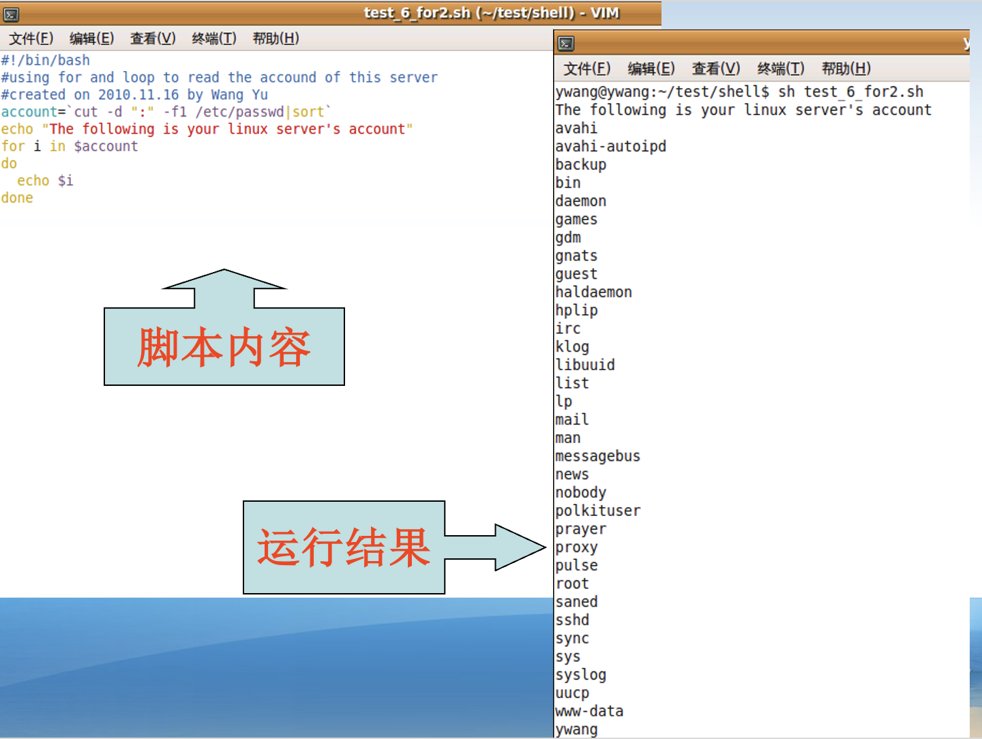This screenshot has height=739, width=982.
Task: Click the 'guest' output line
Action: [576, 273]
